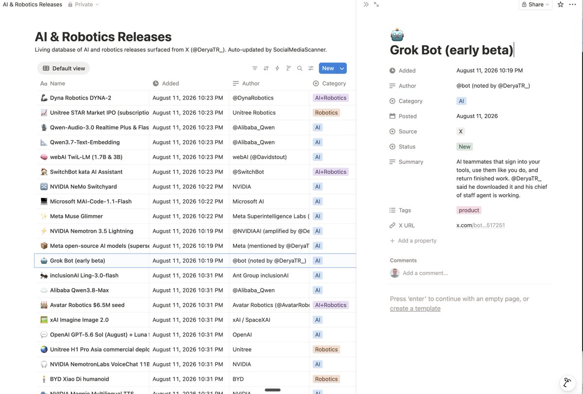Click the Author column header
Viewport: 583px width, 394px height.
269,83
